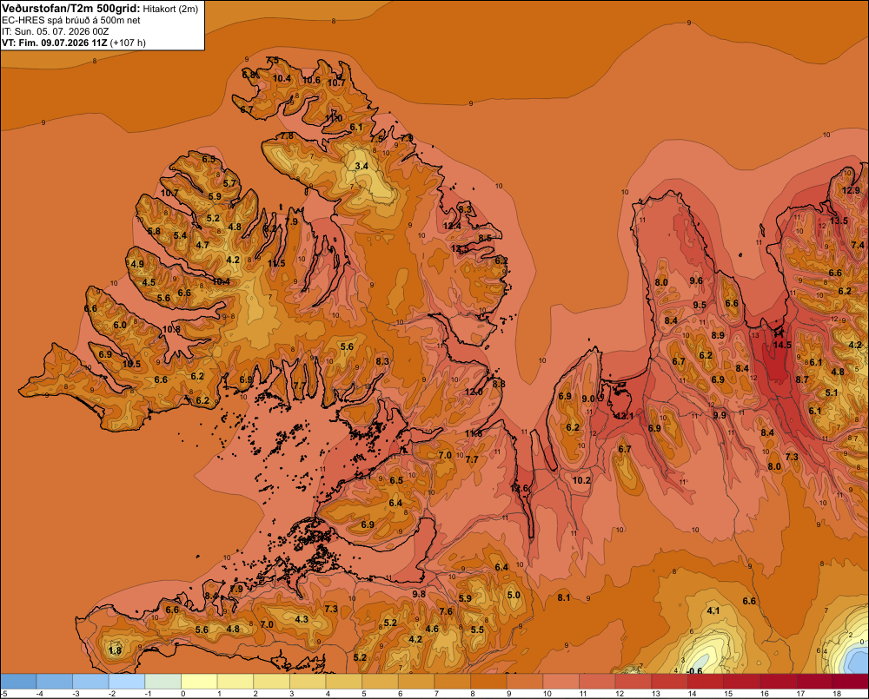Select the 9.8 temperature label

[x=419, y=594]
